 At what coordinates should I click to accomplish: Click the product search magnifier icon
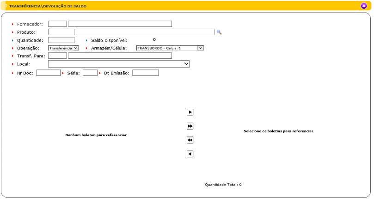click(219, 32)
